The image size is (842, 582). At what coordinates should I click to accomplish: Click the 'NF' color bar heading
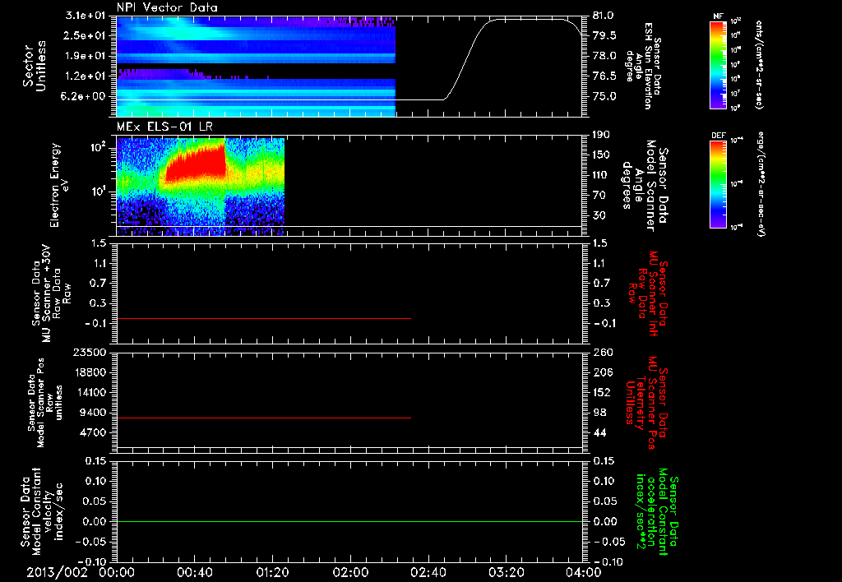coord(718,16)
